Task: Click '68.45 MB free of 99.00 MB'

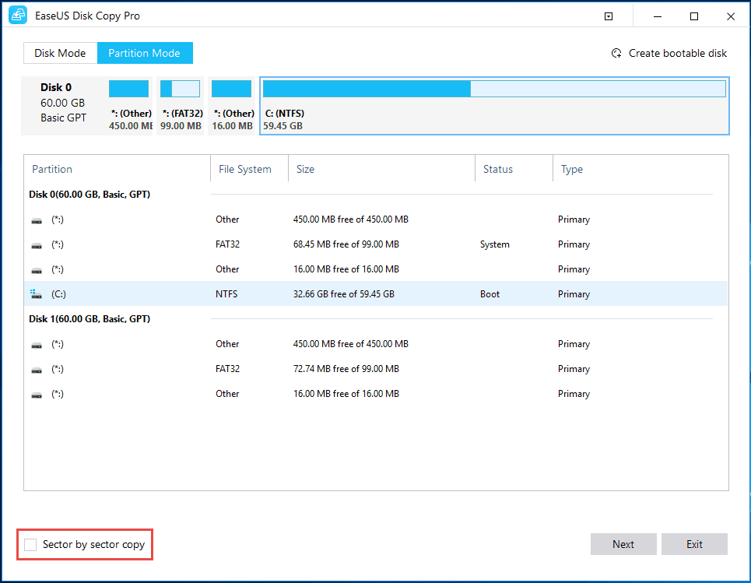Action: pyautogui.click(x=346, y=244)
